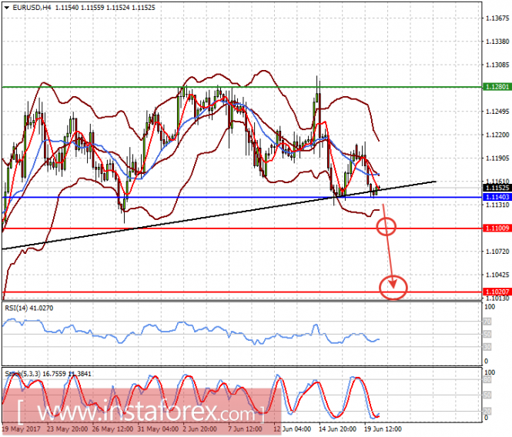Select the blue 1.11403 price label

tap(495, 198)
